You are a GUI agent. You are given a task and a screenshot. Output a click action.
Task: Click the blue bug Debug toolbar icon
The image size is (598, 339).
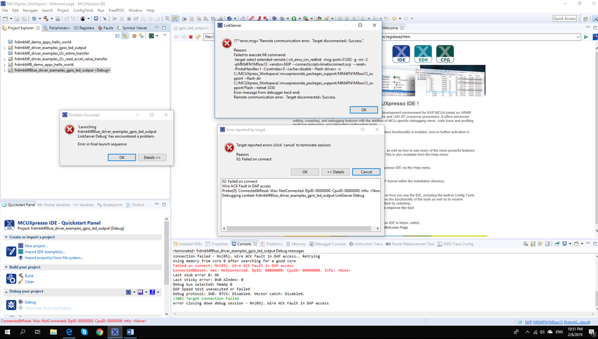(274, 19)
